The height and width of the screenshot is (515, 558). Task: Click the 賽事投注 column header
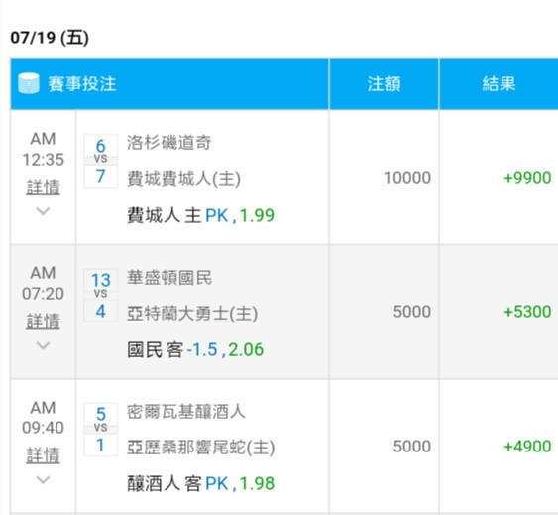[82, 84]
